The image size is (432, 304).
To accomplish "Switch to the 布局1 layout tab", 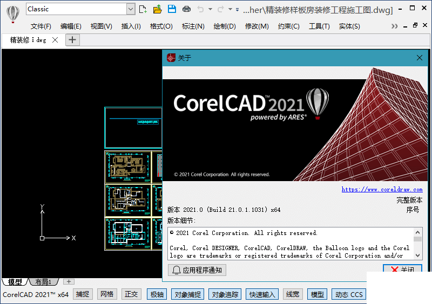I will pyautogui.click(x=43, y=282).
